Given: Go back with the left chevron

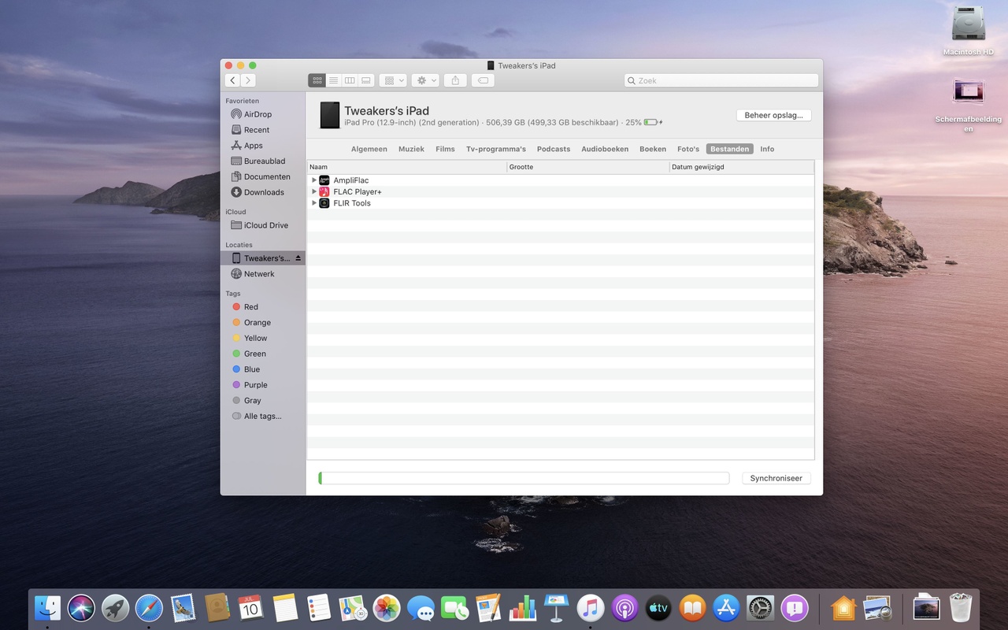Looking at the screenshot, I should click(232, 80).
